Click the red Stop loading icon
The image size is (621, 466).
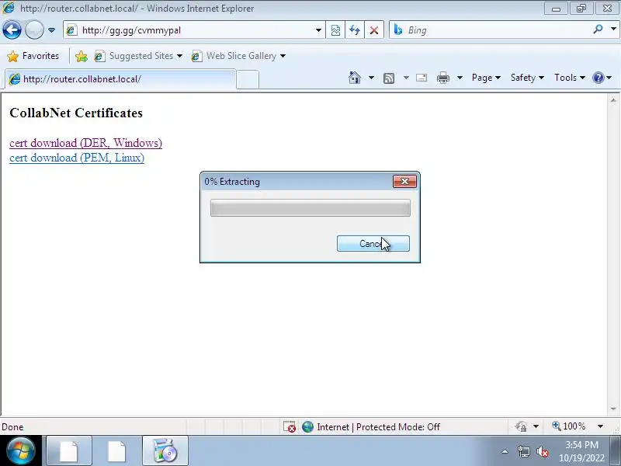[373, 30]
